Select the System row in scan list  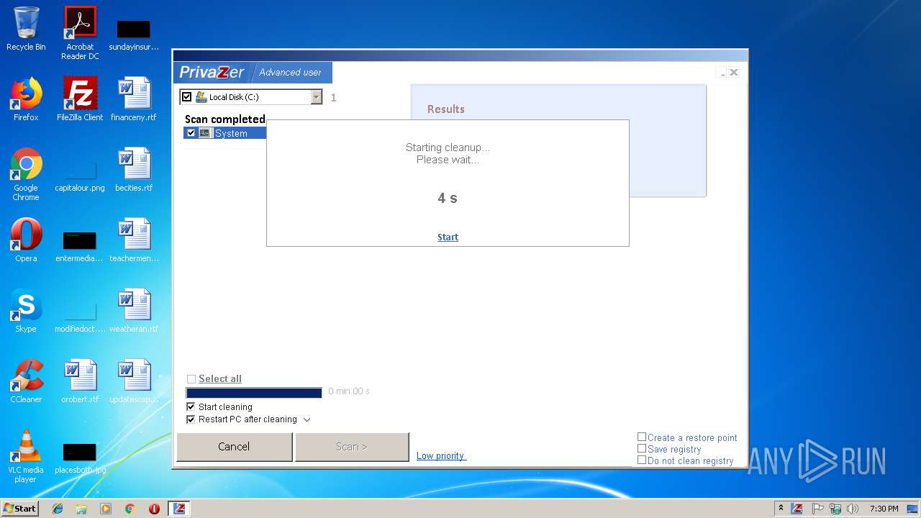tap(224, 133)
